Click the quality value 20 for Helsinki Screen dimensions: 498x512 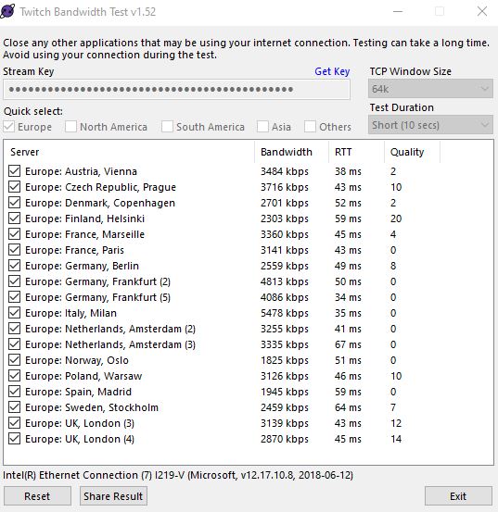coord(396,219)
